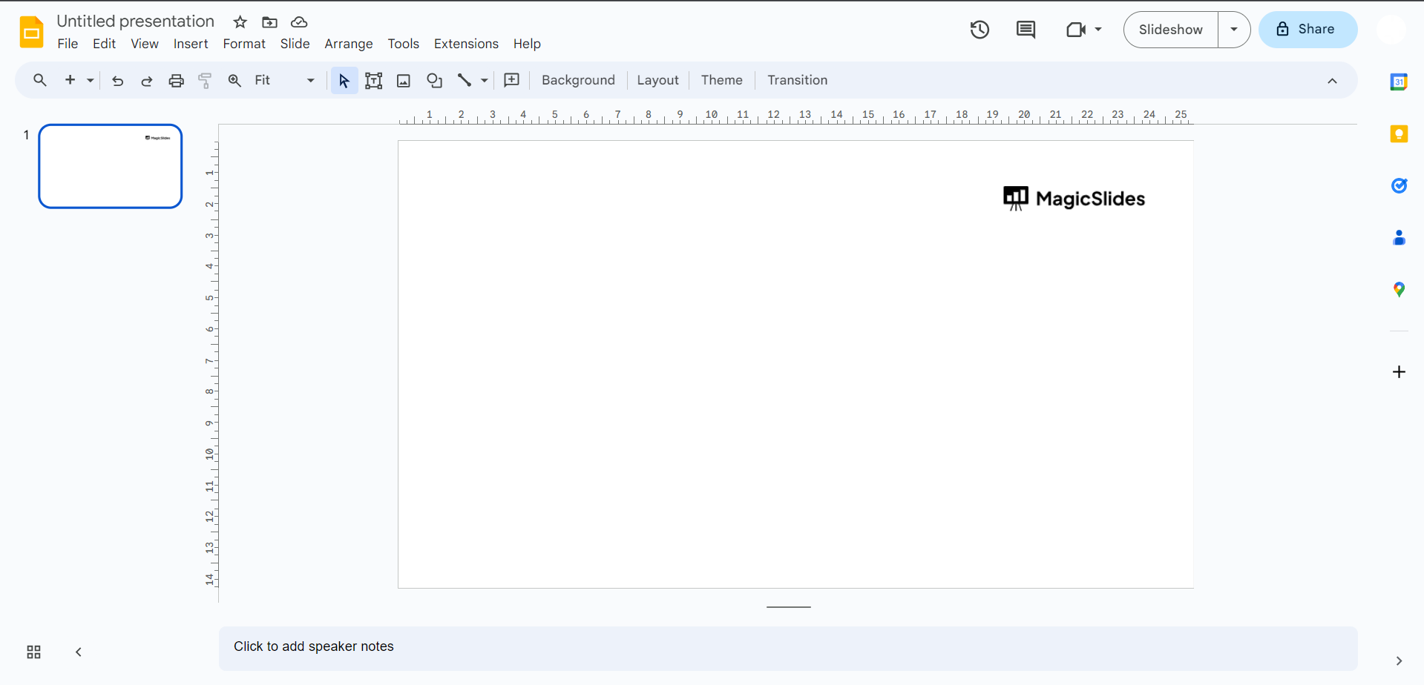Click the speaker notes resize handle

788,607
